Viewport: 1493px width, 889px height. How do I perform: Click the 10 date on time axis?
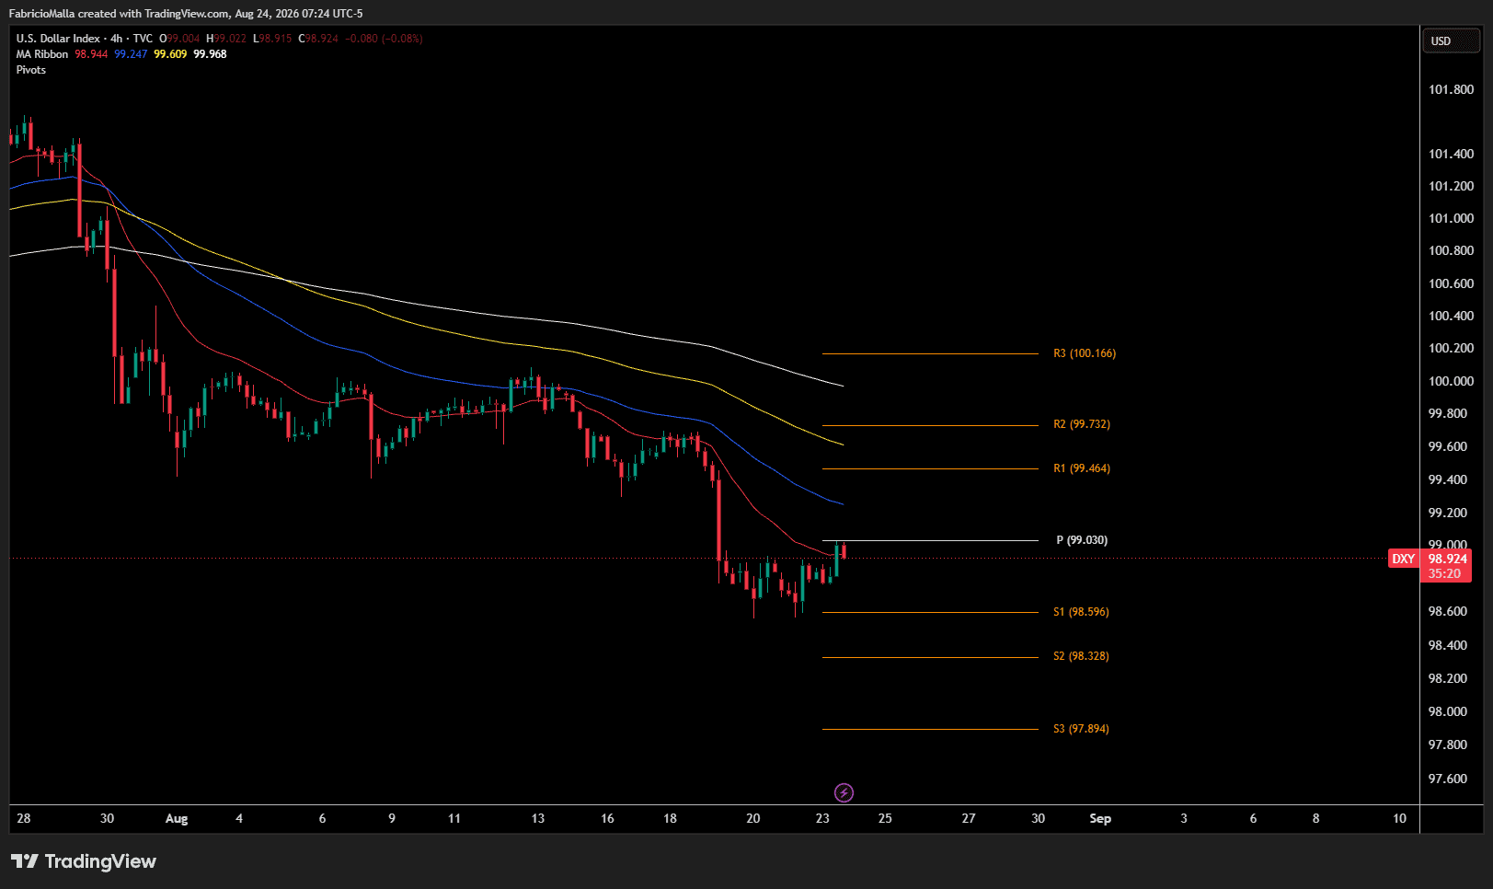(x=1399, y=818)
